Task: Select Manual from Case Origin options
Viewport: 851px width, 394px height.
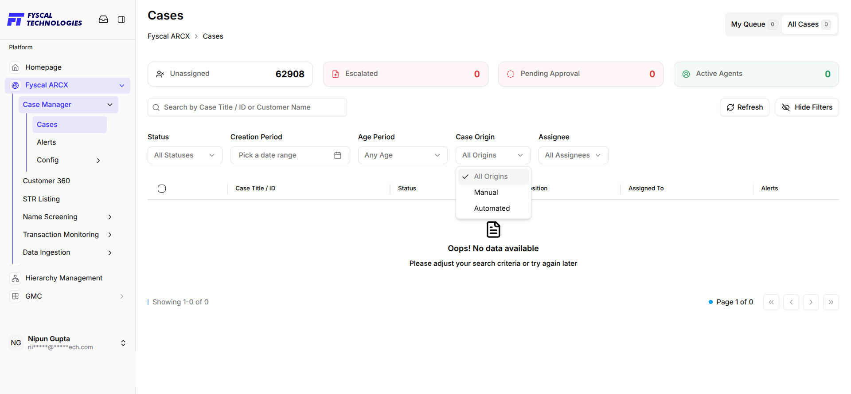Action: coord(493,193)
